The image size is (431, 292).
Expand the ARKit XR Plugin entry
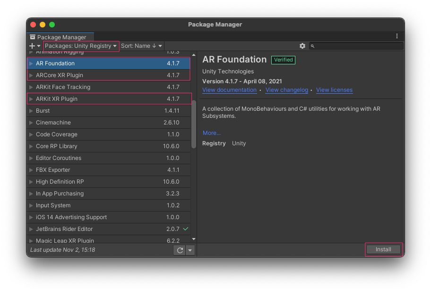[32, 98]
